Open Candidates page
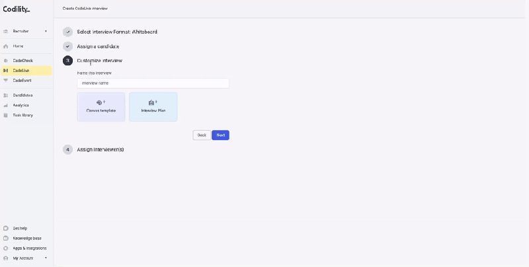The image size is (529, 267). tap(22, 95)
